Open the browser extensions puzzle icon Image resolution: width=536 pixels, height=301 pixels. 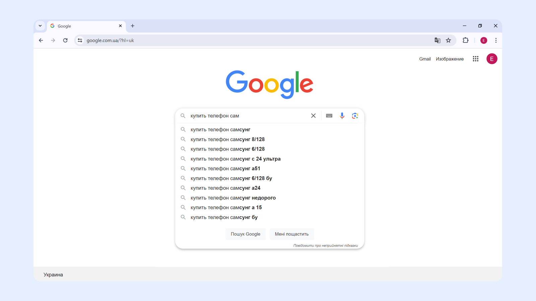pos(465,40)
